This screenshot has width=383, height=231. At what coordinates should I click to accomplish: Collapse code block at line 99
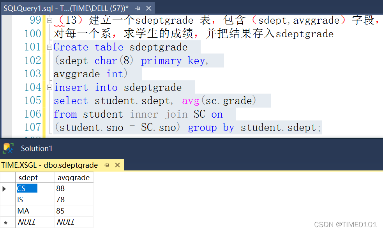tap(49, 20)
